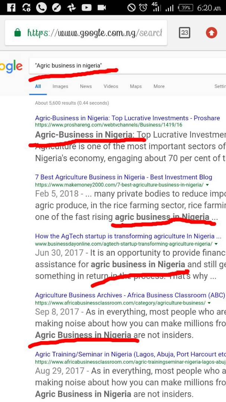Expand businessdayonline result options arrow
The width and height of the screenshot is (226, 402).
click(x=216, y=244)
